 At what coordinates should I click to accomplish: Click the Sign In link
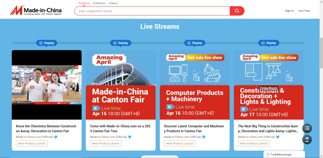(x=289, y=11)
